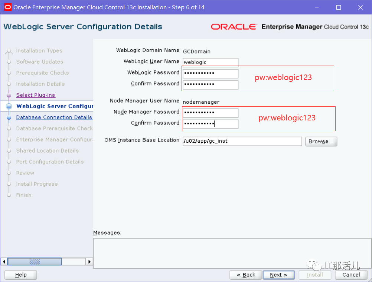372x282 pixels.
Task: Click the Node Manager User Name label
Action: click(144, 101)
